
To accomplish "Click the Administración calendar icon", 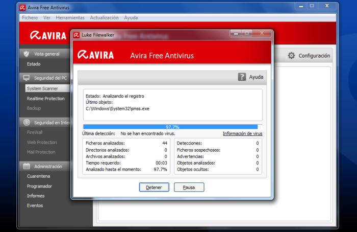I will click(x=27, y=166).
